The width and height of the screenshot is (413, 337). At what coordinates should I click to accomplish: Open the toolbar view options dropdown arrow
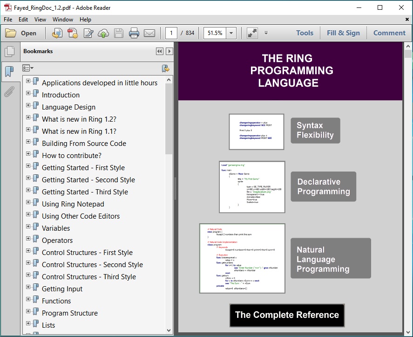point(266,33)
